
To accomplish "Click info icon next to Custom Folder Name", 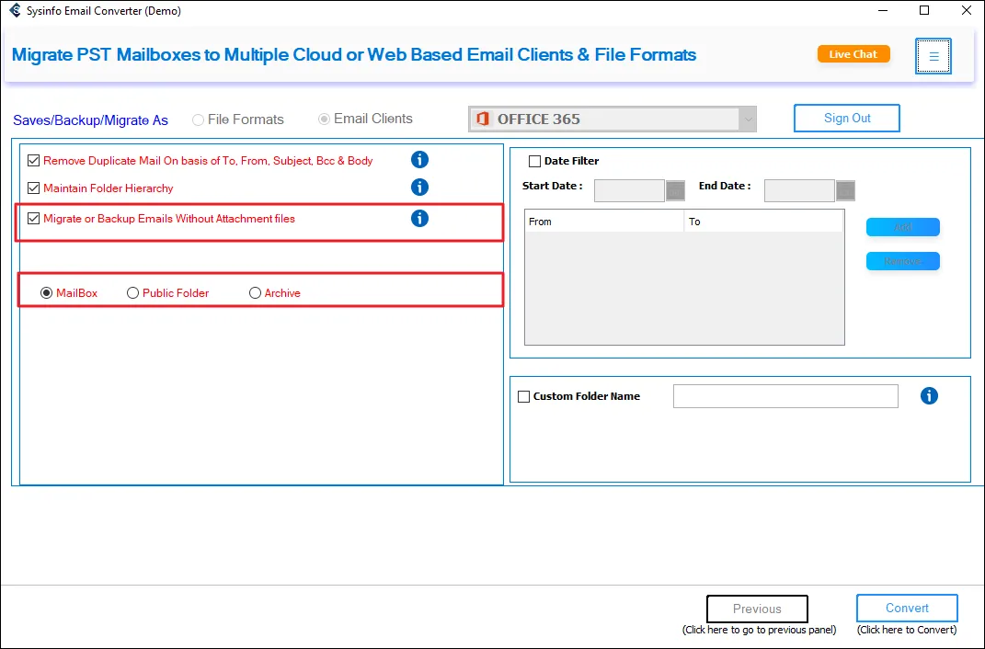I will click(x=929, y=396).
